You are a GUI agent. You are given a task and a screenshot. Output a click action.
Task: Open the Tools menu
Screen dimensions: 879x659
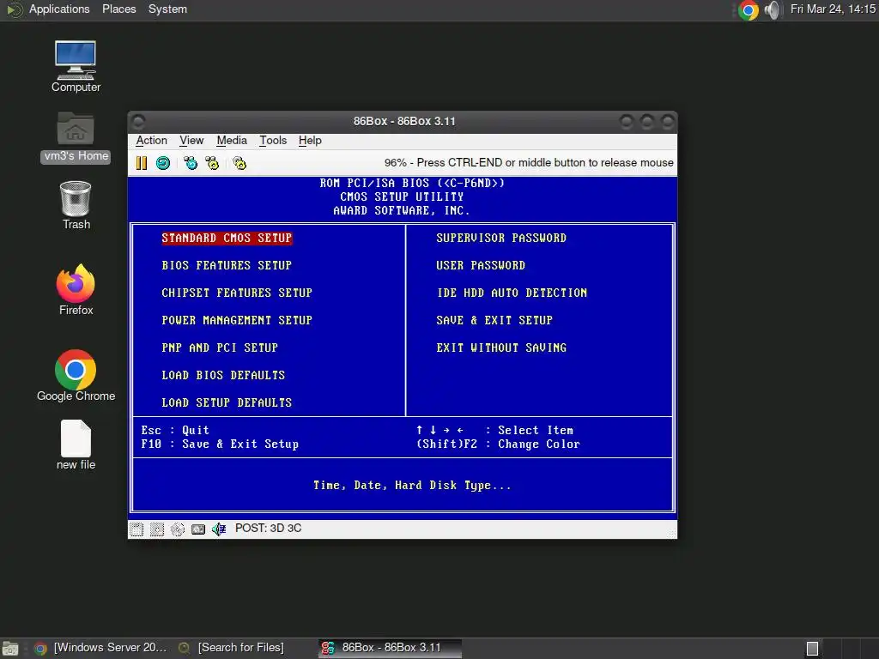click(x=272, y=140)
